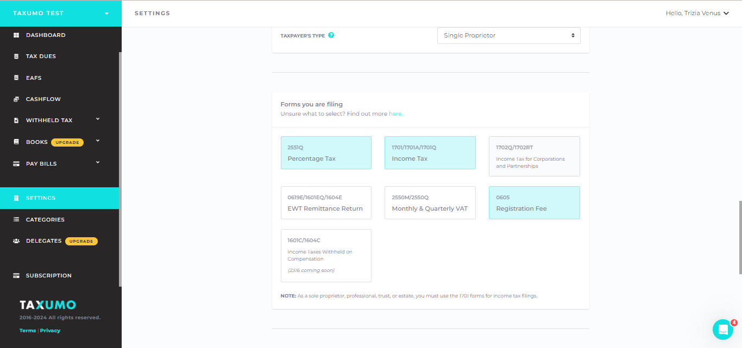Open the Dashboard grid icon
Viewport: 742px width, 348px height.
[16, 35]
